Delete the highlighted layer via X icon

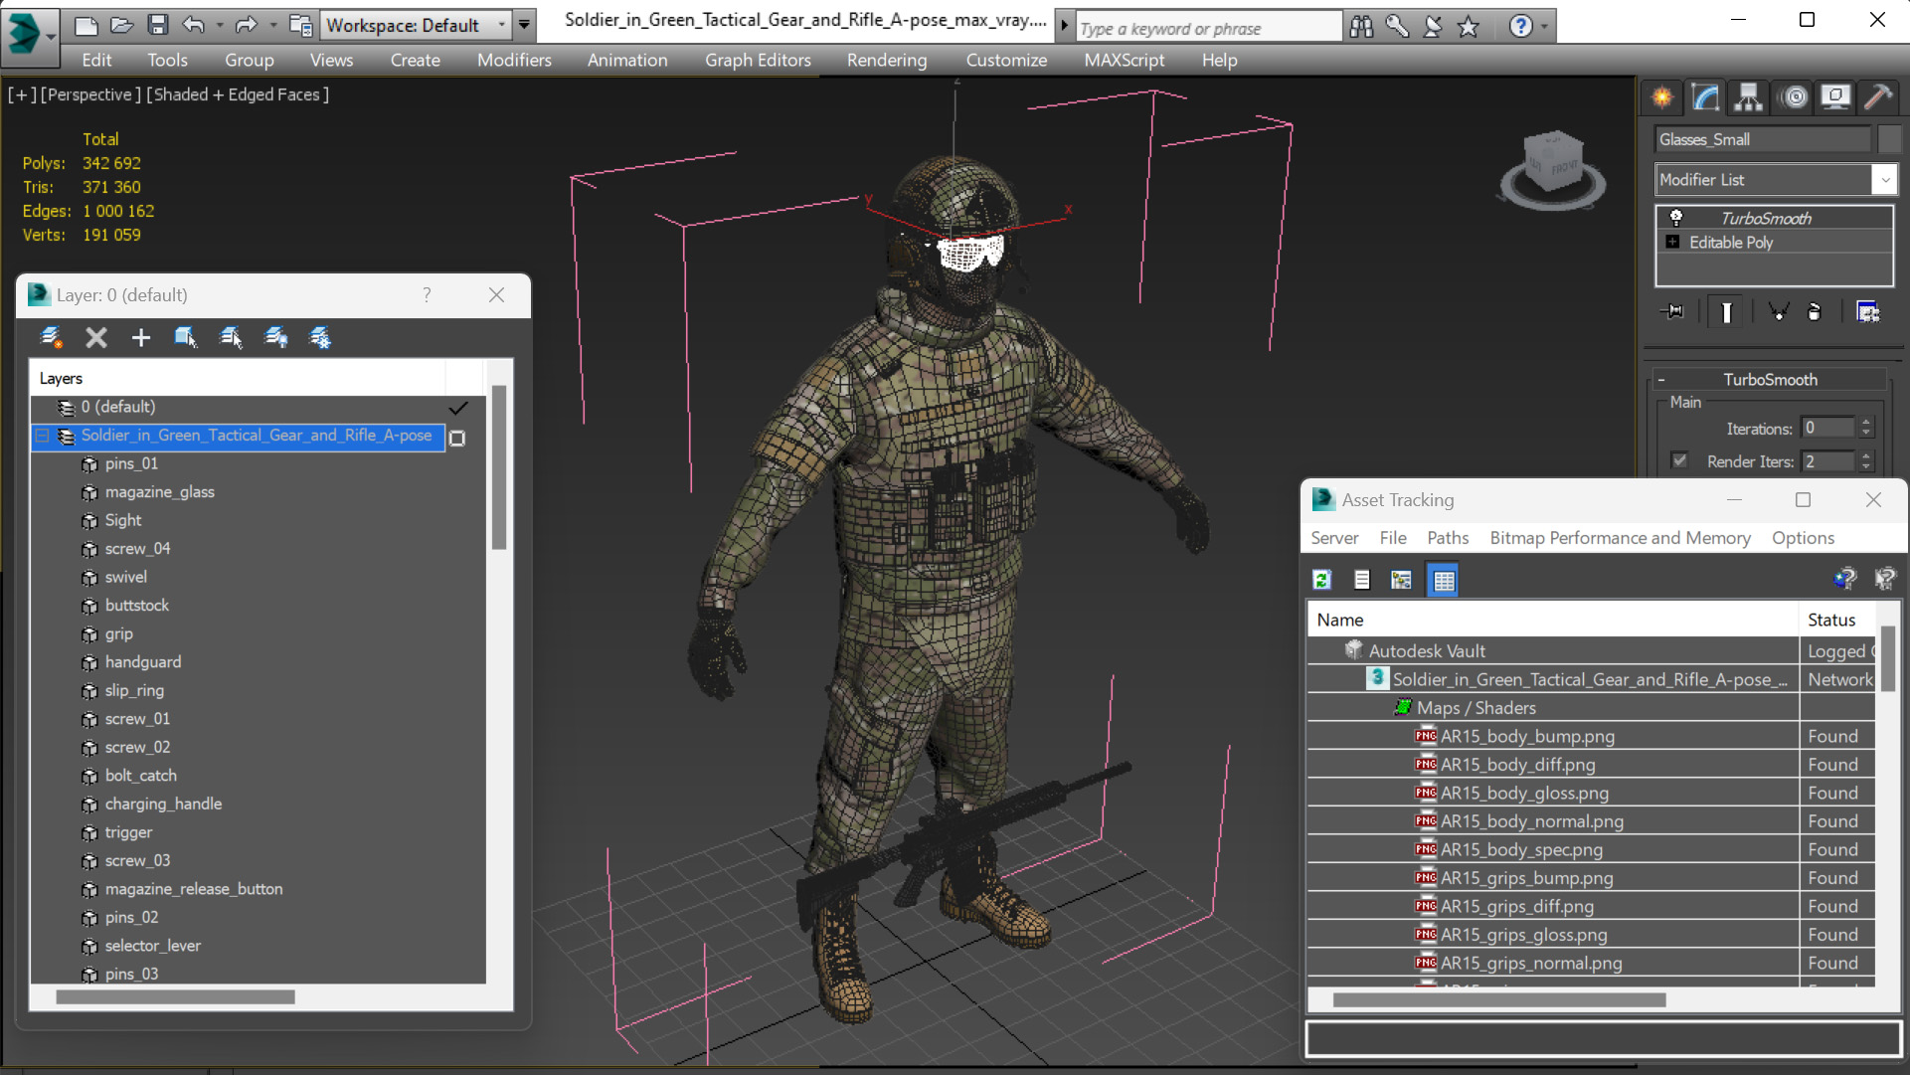95,337
